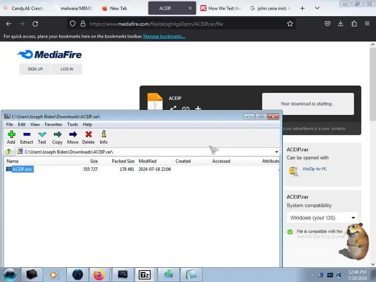Open the Firefox downloads panel

(x=340, y=23)
